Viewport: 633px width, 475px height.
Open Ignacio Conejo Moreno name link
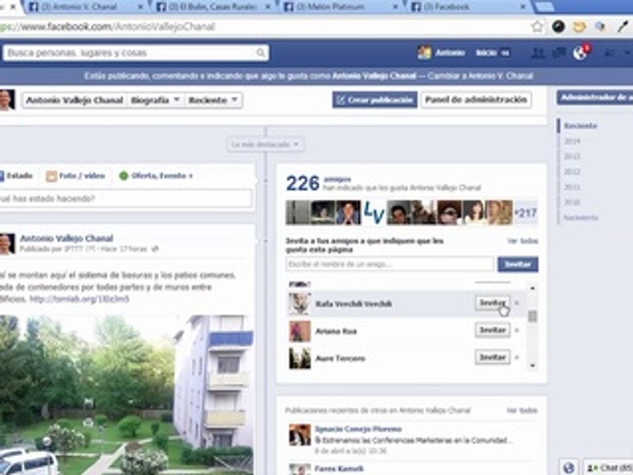click(358, 429)
